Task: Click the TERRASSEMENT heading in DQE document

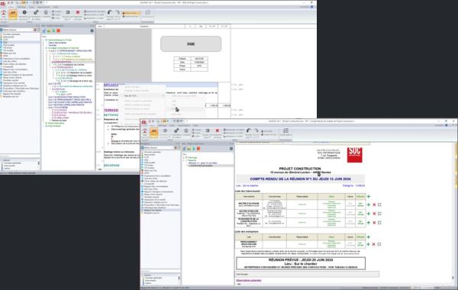Action: 111,110
